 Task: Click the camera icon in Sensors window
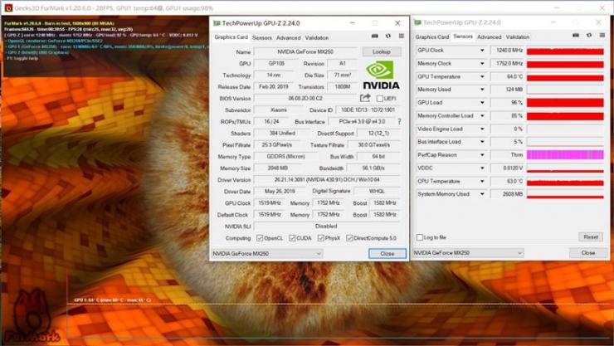click(576, 35)
